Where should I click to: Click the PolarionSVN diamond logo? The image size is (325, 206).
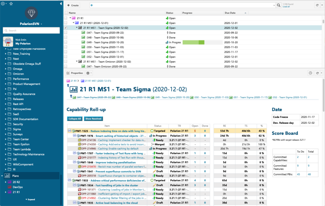[x=31, y=13]
